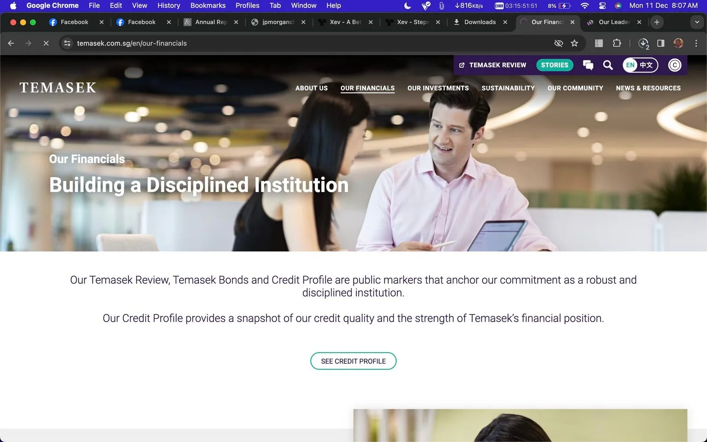Click the paperclip menu bar icon
Viewport: 707px width, 442px height.
click(441, 6)
